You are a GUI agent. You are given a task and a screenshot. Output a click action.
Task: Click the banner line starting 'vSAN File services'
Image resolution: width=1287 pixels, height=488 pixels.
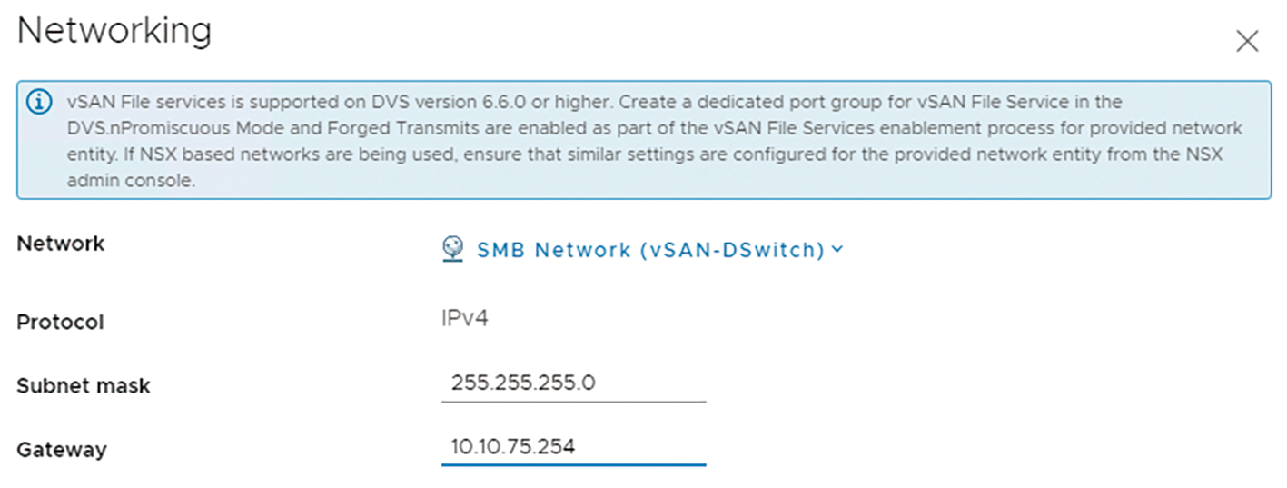(x=594, y=102)
